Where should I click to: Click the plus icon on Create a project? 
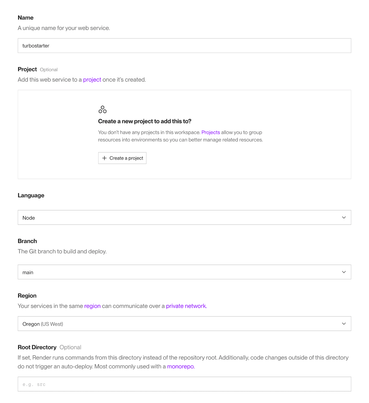pyautogui.click(x=104, y=158)
